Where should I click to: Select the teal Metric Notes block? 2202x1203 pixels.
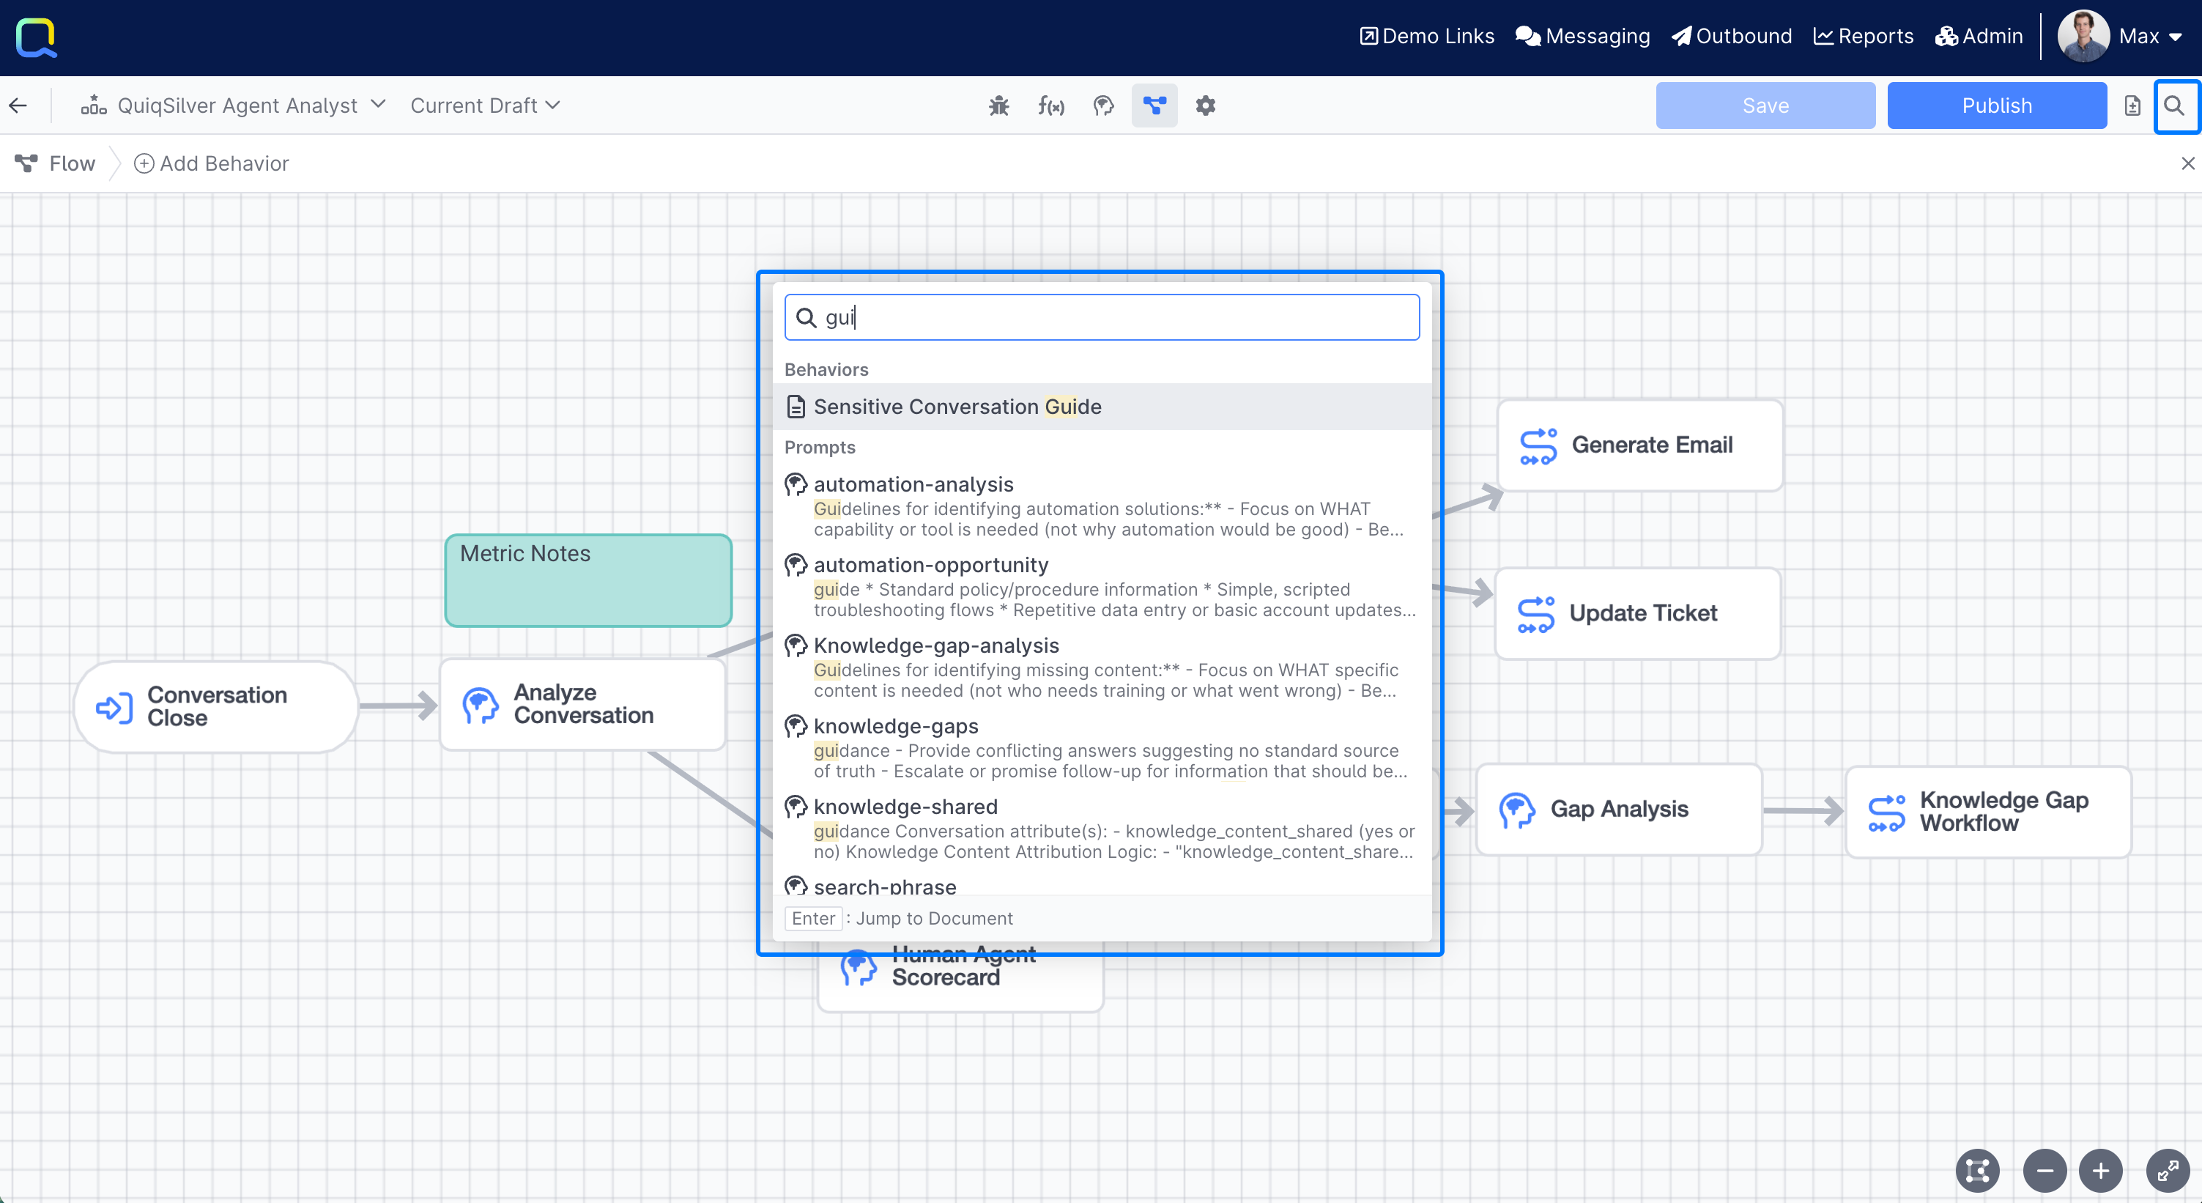[588, 580]
